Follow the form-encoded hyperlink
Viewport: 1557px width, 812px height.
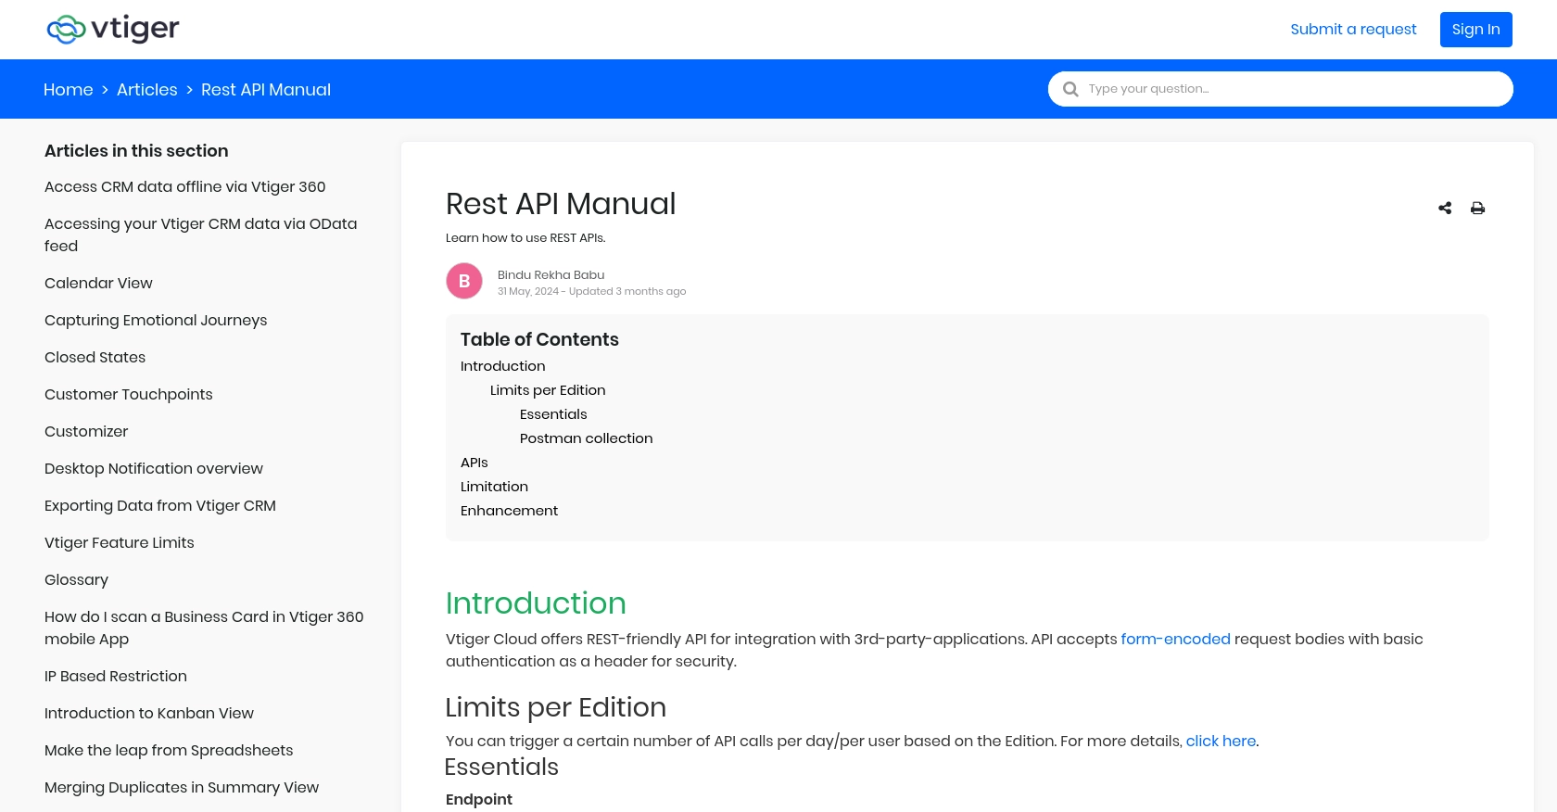1175,639
